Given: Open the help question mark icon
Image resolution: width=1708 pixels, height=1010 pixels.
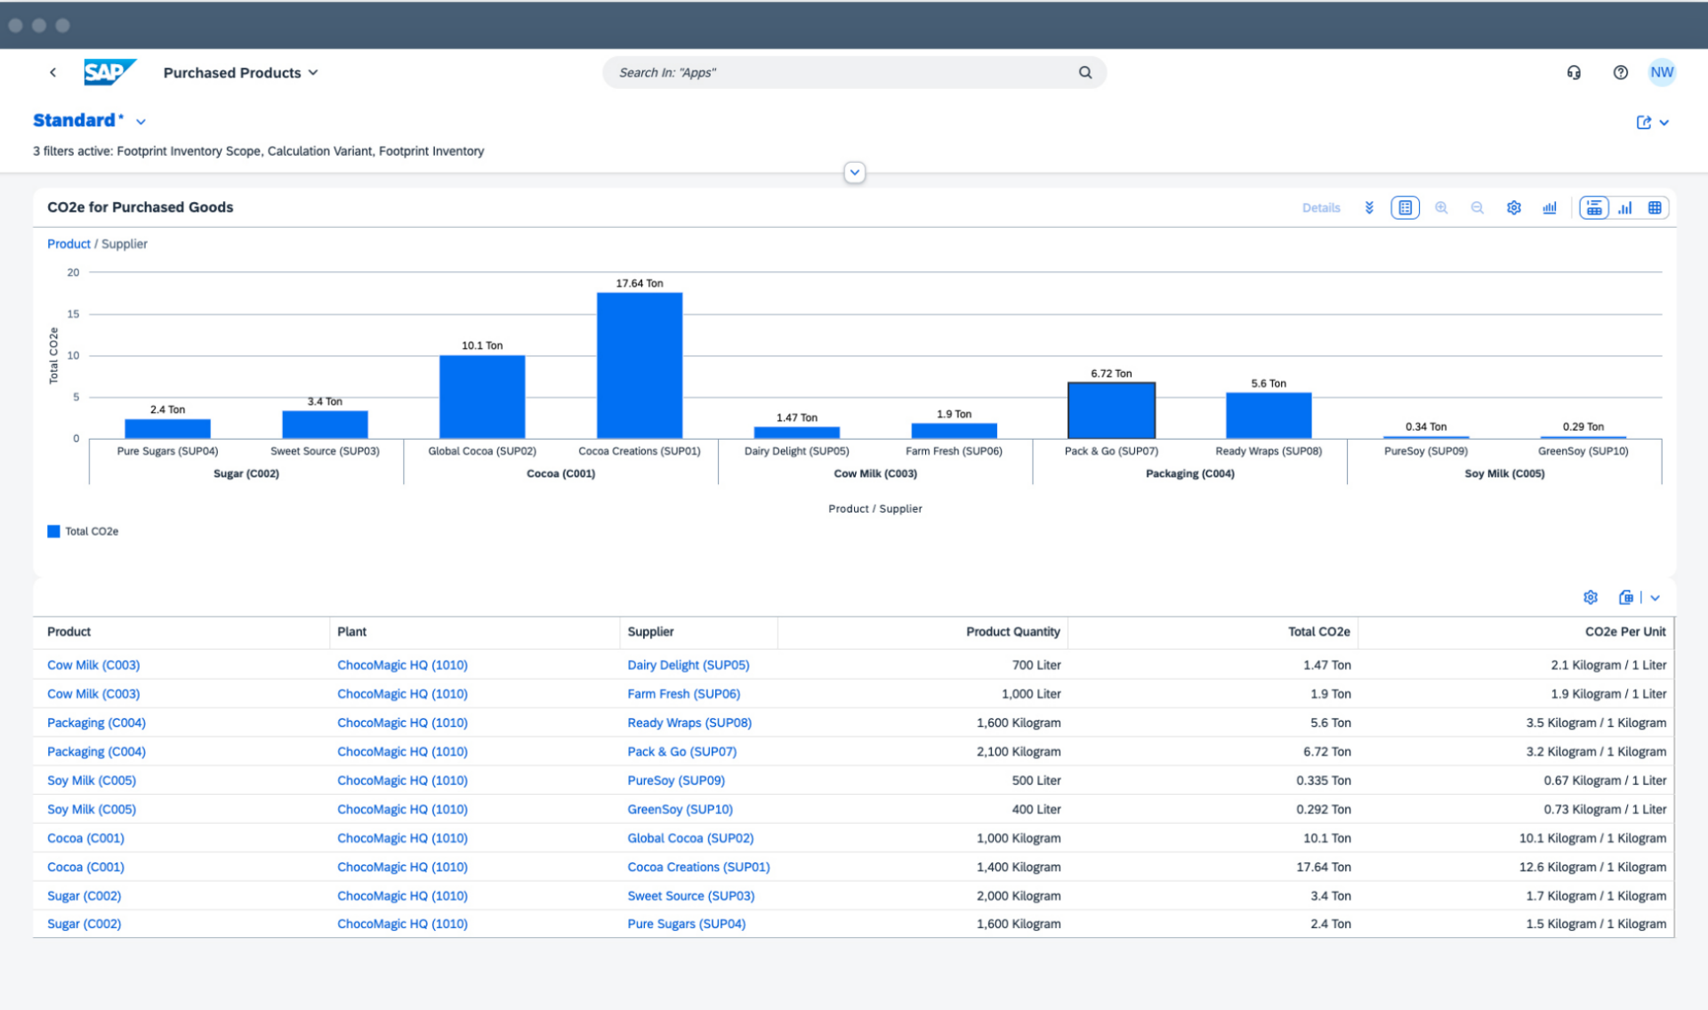Looking at the screenshot, I should pos(1620,72).
